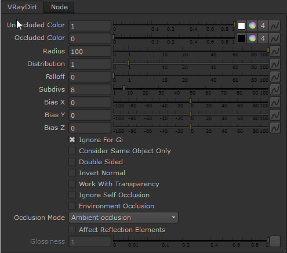This screenshot has height=253, width=287.
Task: Open the Occlusion Mode dropdown
Action: click(x=123, y=218)
